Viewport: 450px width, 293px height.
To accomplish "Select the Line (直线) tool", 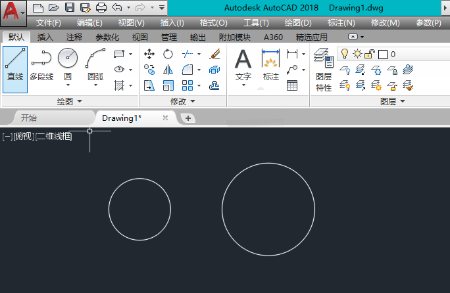I will point(15,70).
